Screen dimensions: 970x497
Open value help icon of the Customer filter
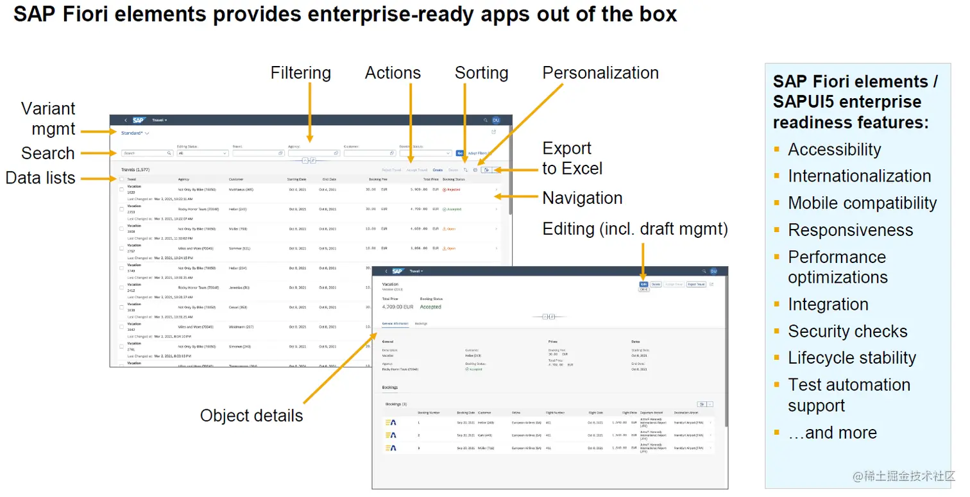click(391, 153)
